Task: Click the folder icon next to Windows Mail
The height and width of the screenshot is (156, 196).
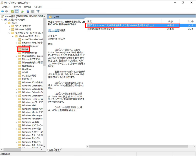Action: pos(20,105)
